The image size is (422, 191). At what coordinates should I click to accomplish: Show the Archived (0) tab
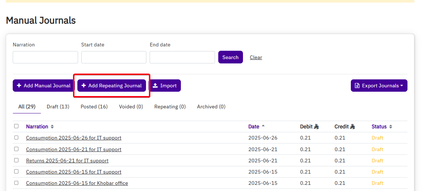click(x=211, y=107)
